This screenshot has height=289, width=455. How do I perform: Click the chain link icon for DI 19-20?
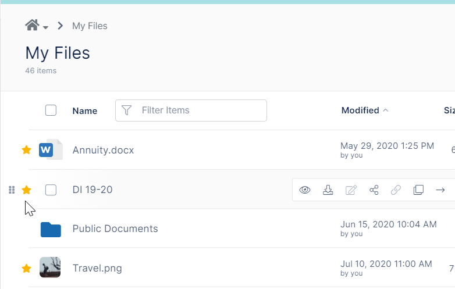(x=396, y=190)
